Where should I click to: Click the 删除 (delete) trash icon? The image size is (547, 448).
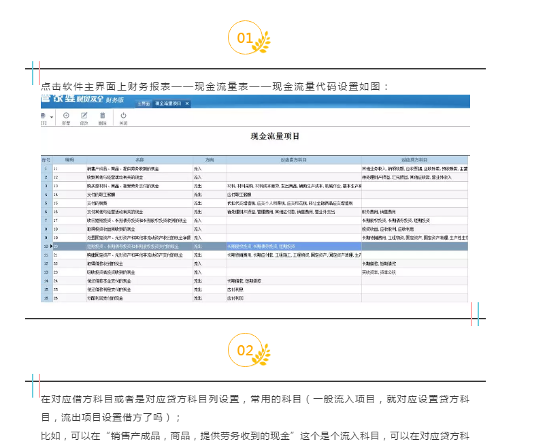click(x=103, y=118)
